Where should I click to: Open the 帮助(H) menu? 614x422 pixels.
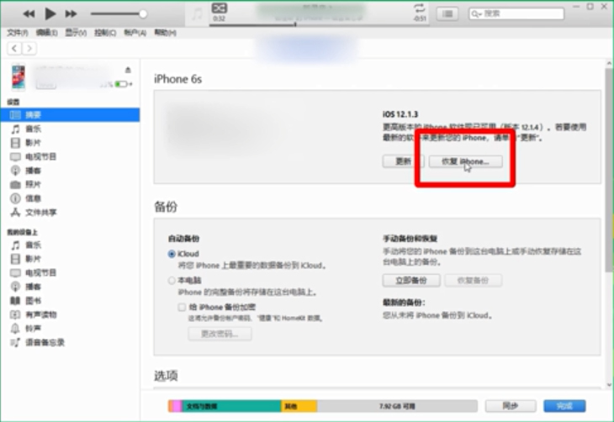165,33
